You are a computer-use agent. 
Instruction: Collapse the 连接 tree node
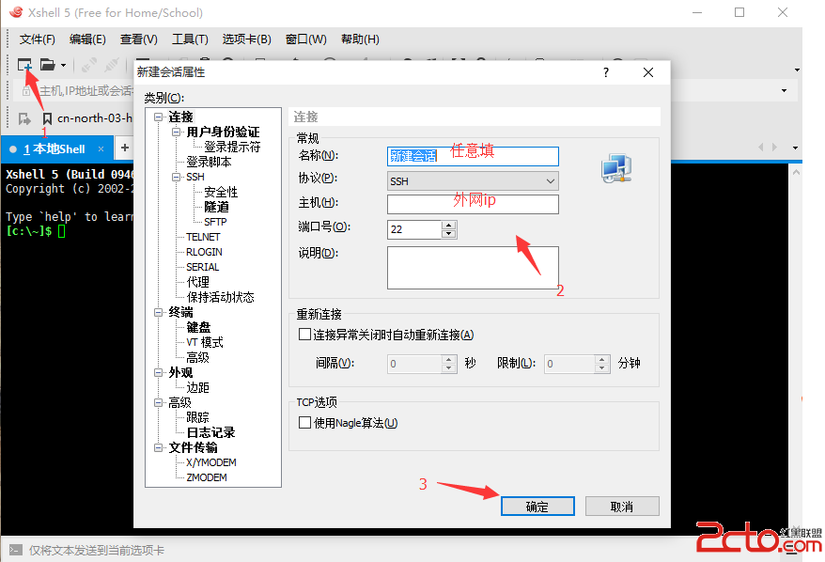159,117
